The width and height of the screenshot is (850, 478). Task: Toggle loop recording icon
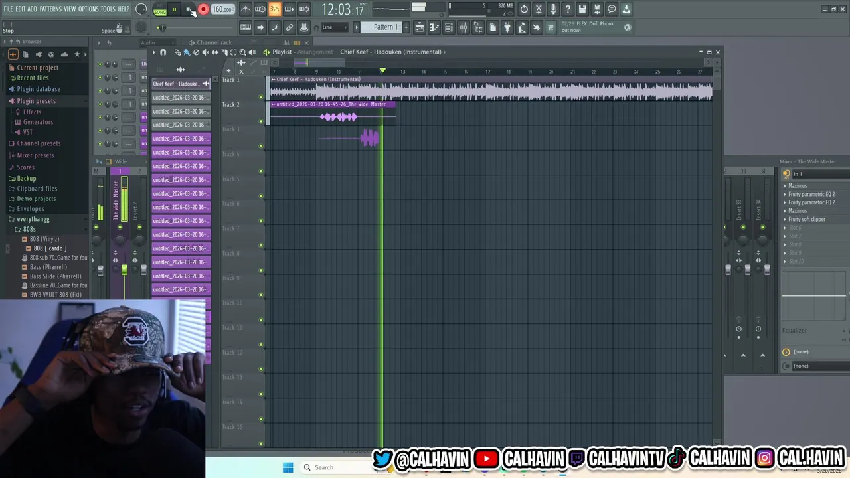click(303, 9)
